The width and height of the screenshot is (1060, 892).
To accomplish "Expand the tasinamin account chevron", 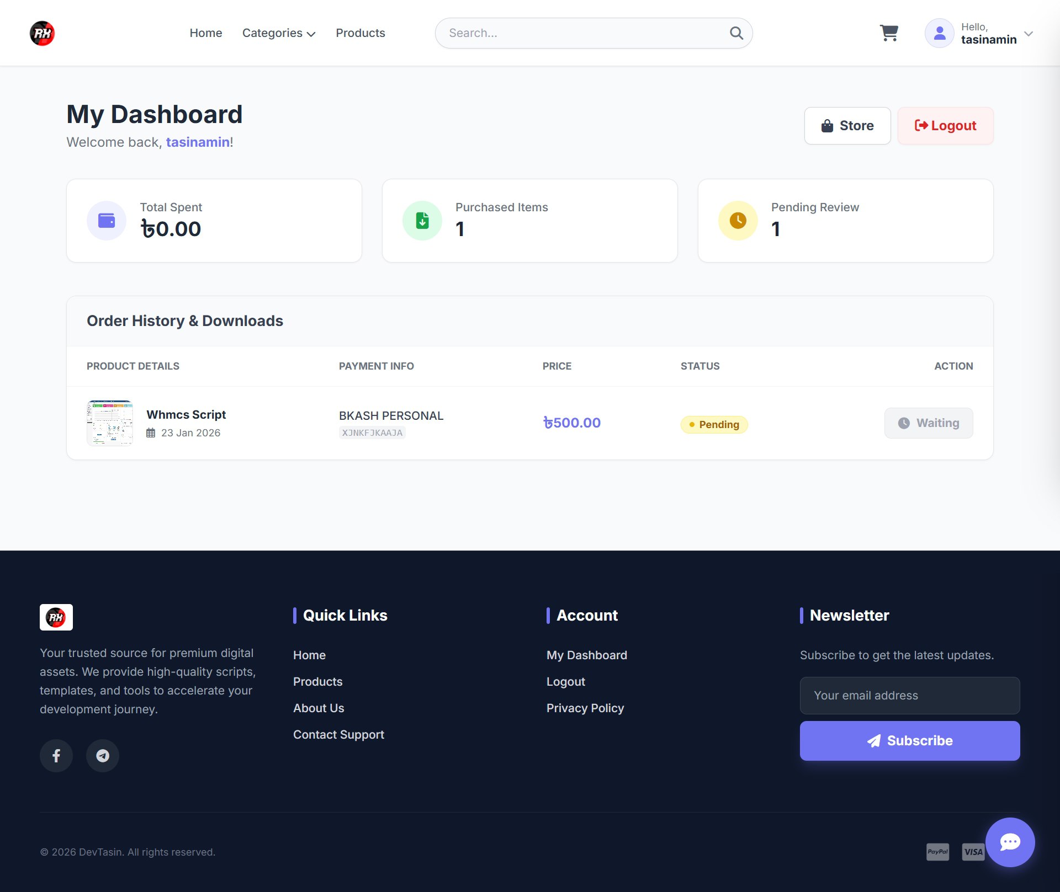I will [1029, 34].
